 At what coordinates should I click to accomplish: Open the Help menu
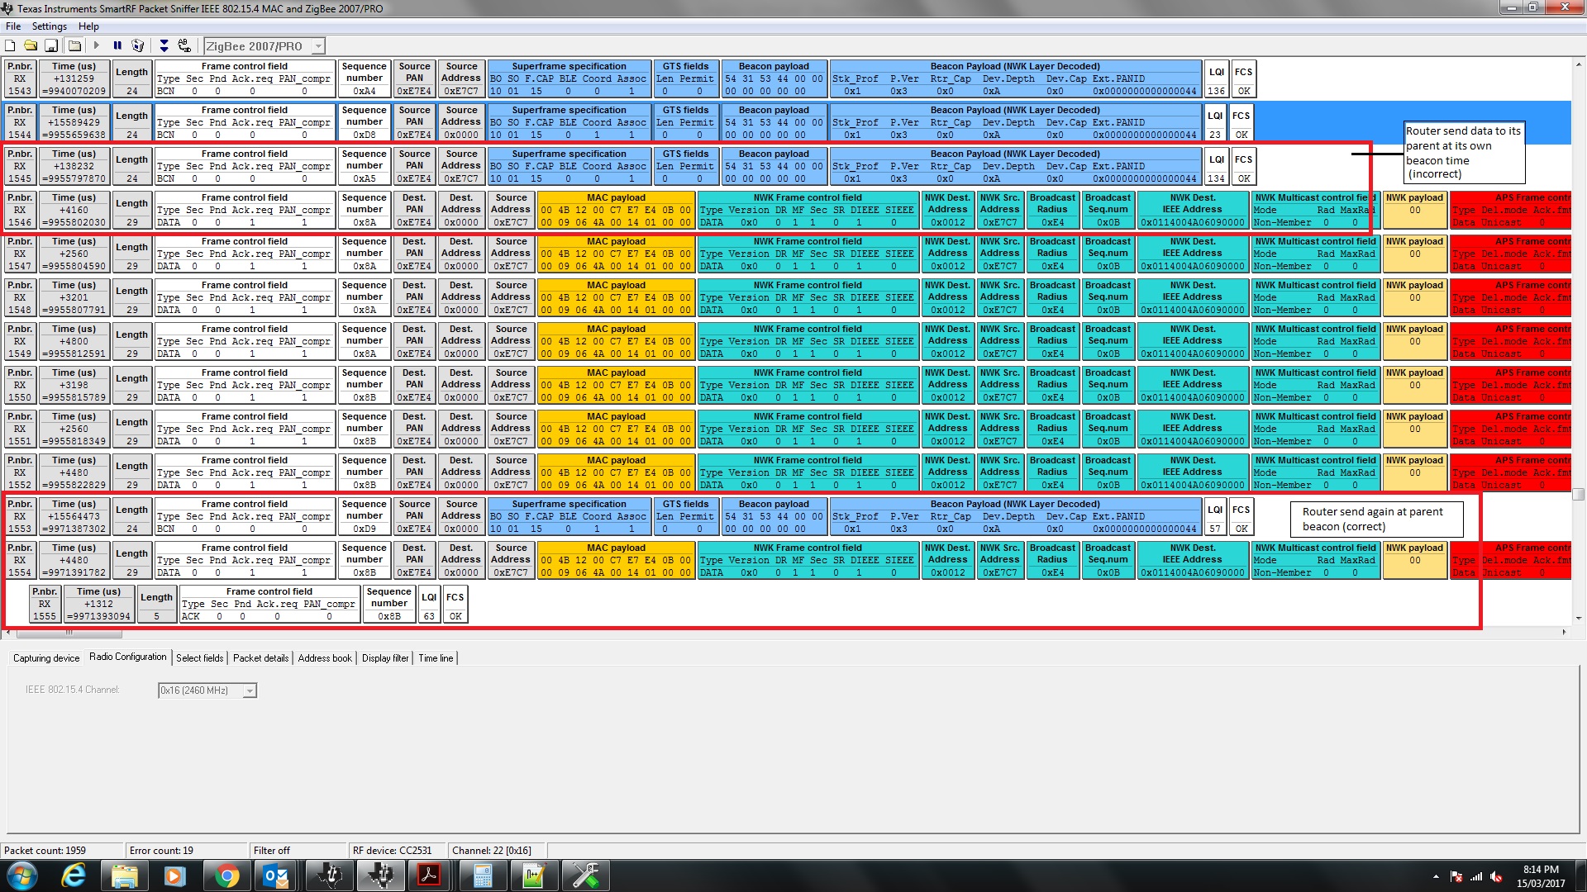click(88, 26)
